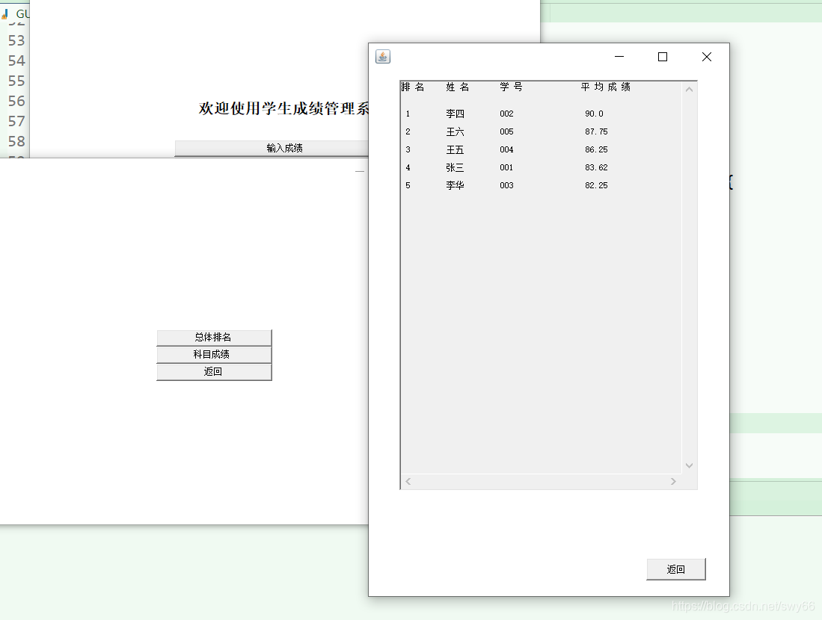822x620 pixels.
Task: Click student number 004
Action: point(506,149)
